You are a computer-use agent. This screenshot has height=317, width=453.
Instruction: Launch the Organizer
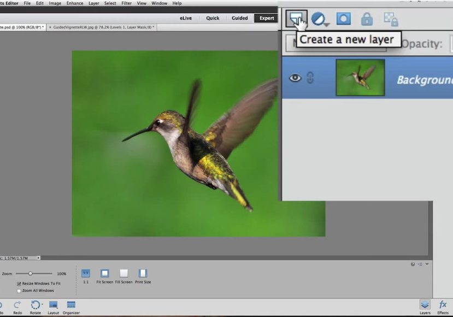71,308
